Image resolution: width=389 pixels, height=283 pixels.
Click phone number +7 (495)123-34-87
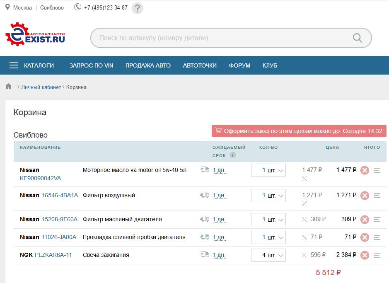[x=106, y=8]
